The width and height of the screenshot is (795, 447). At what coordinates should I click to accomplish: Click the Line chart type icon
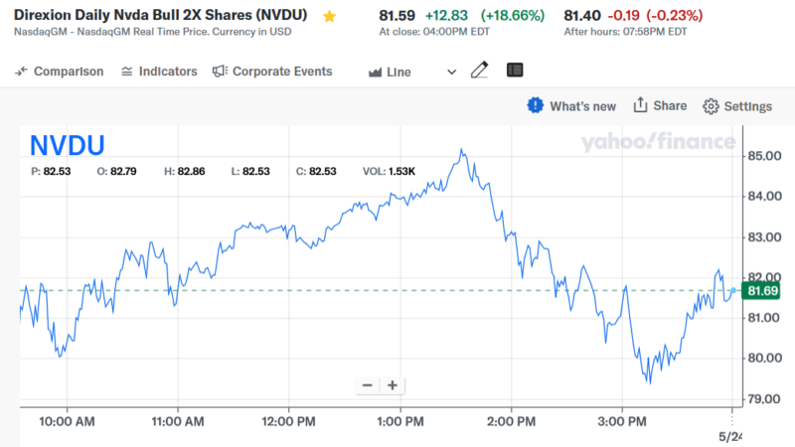376,72
